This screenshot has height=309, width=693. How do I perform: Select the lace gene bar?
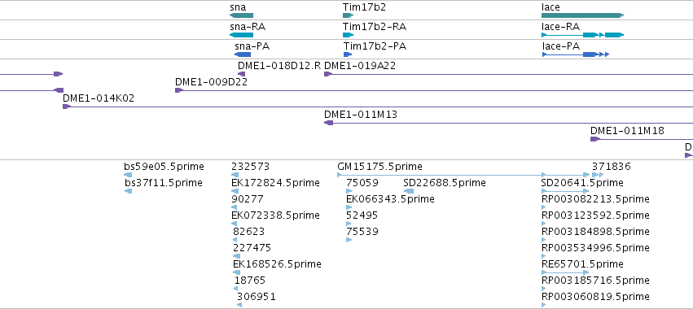pyautogui.click(x=582, y=15)
